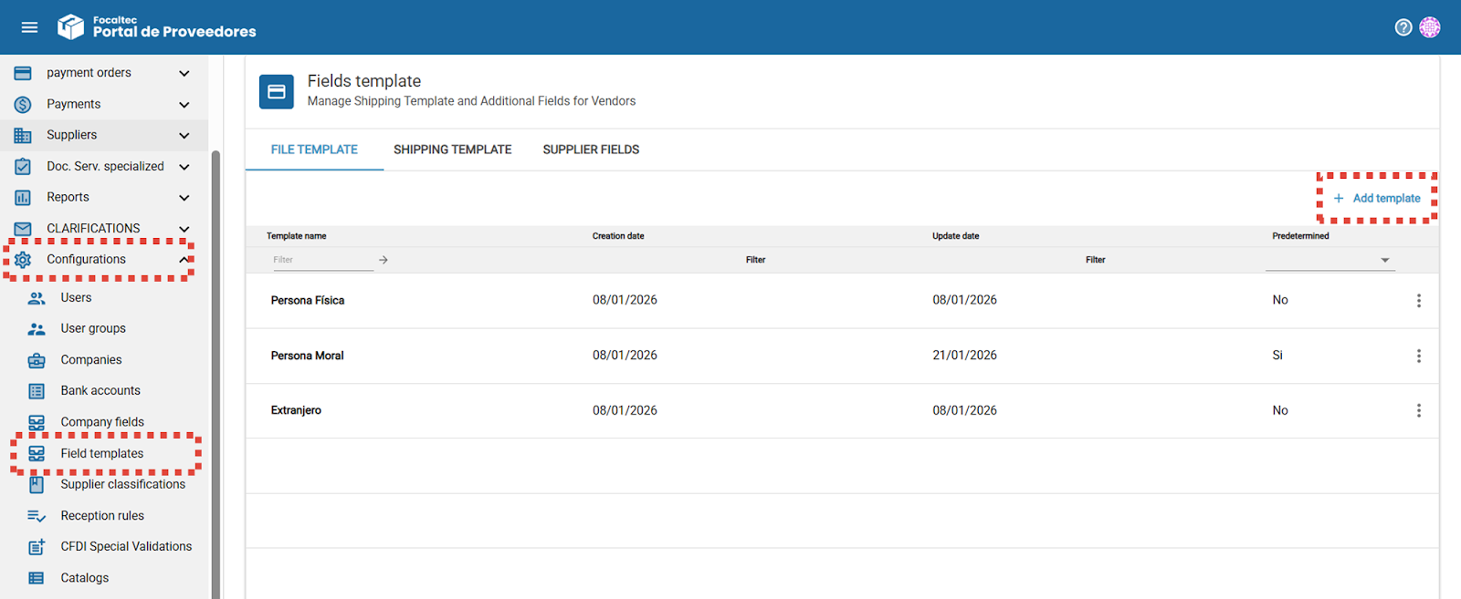Expand Doc. Serv. specialized chevron
Screen dimensions: 1461x599
[x=184, y=167]
